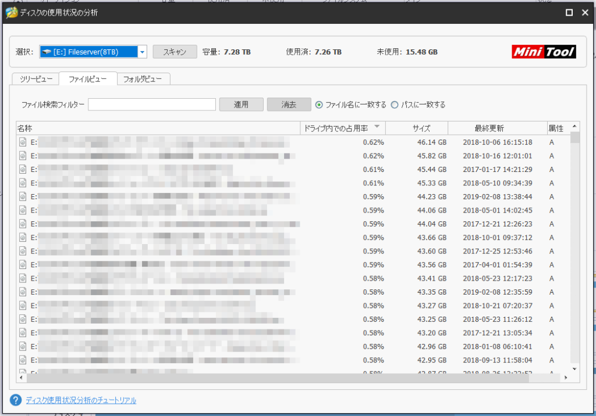Click file icon of 42.96 GB row
The width and height of the screenshot is (596, 416).
pyautogui.click(x=23, y=346)
